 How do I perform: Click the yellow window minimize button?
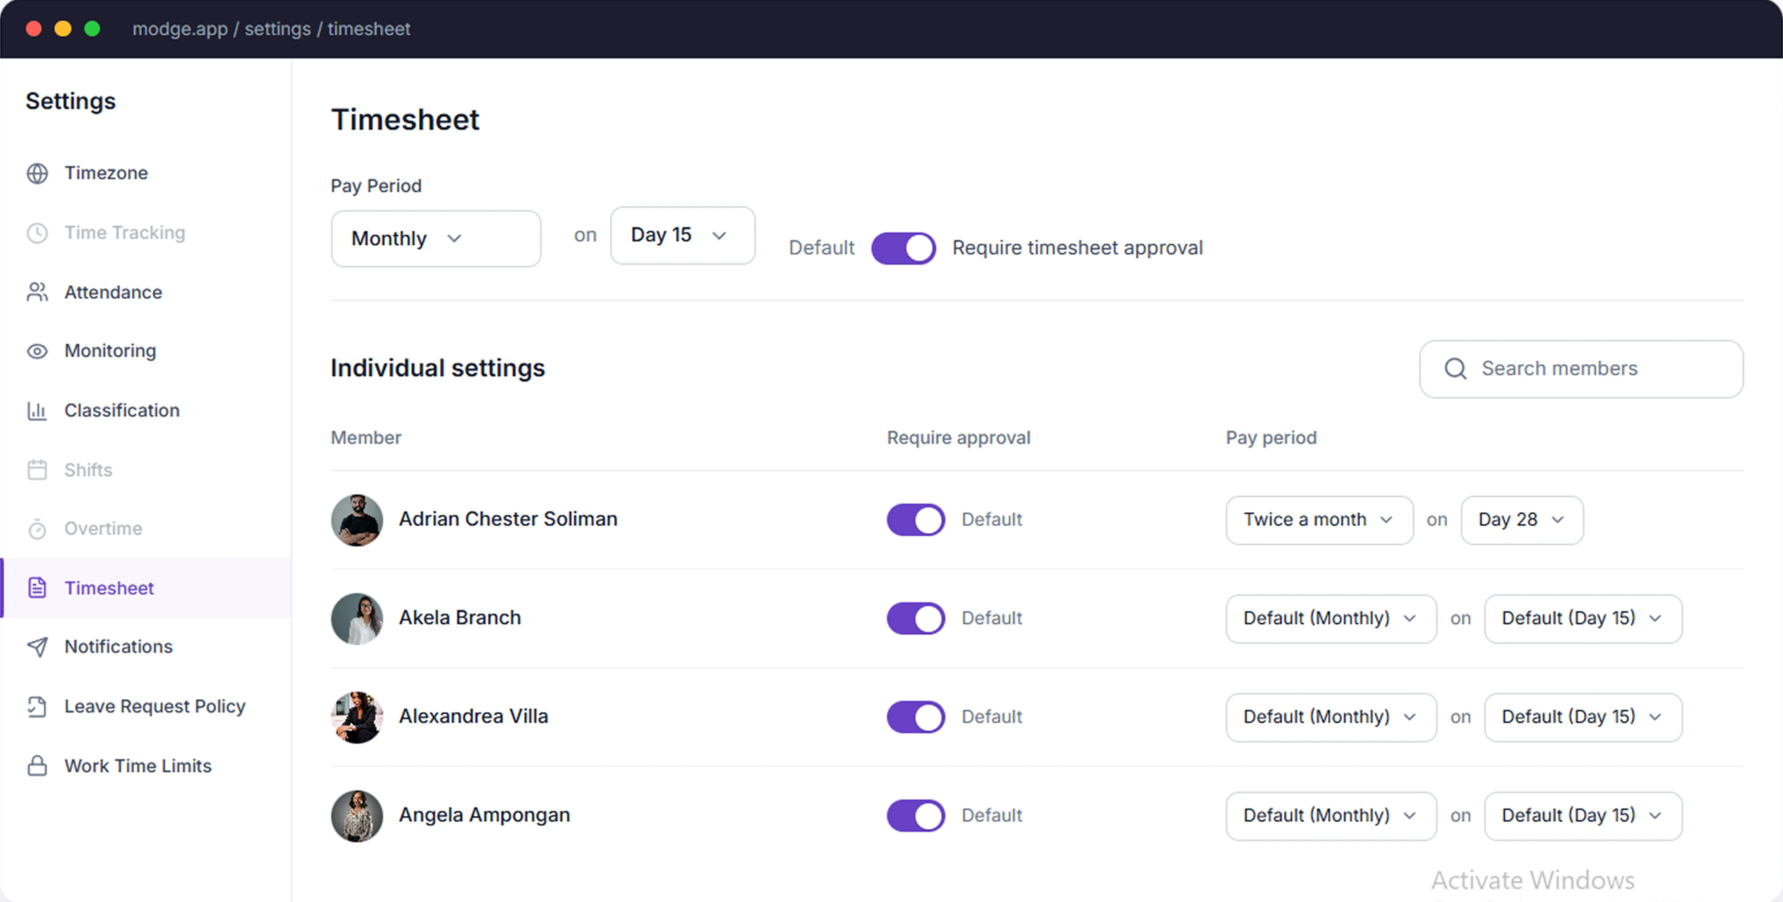click(x=63, y=28)
